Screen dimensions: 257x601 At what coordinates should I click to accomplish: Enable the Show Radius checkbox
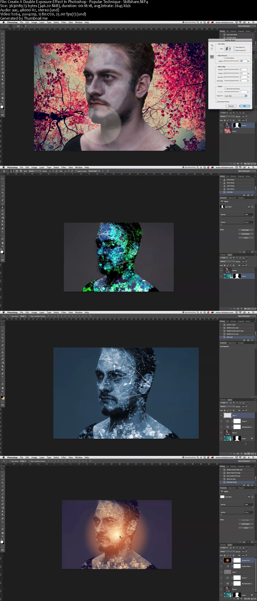[x=234, y=47]
